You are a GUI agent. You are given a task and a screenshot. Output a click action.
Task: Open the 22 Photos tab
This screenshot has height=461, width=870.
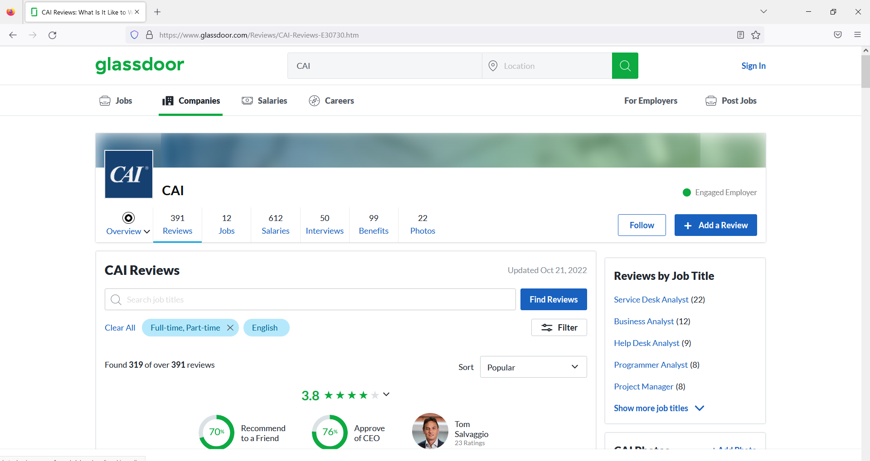pos(423,225)
